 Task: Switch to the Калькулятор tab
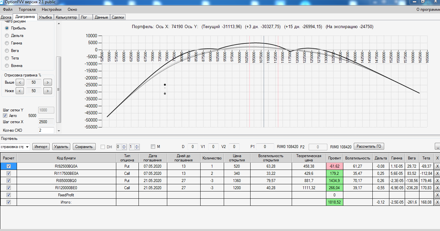point(66,17)
